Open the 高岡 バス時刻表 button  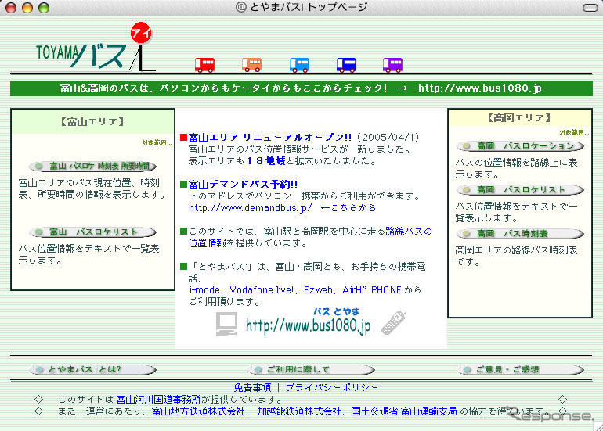tap(520, 234)
